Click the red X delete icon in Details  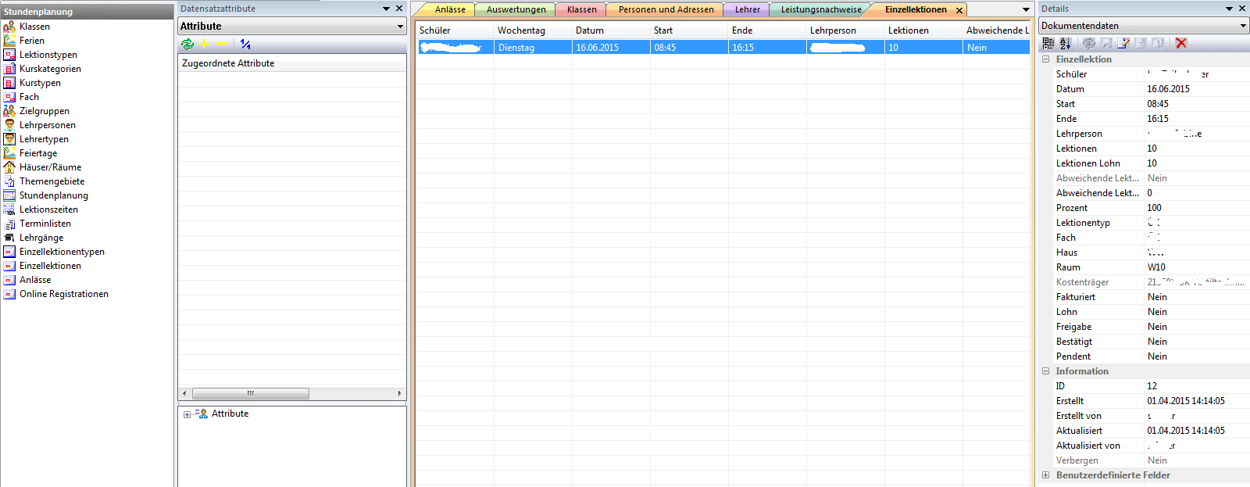[1181, 44]
